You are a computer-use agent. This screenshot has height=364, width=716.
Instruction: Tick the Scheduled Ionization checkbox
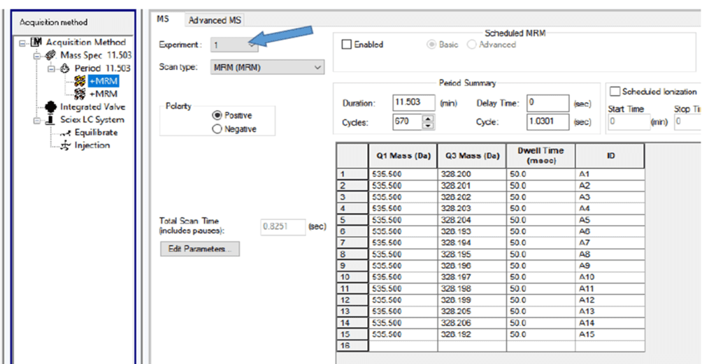[615, 92]
